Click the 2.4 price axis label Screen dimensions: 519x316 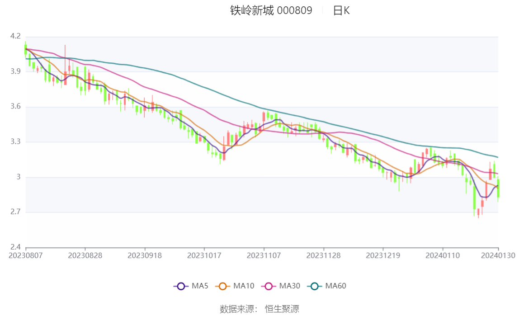pos(15,247)
